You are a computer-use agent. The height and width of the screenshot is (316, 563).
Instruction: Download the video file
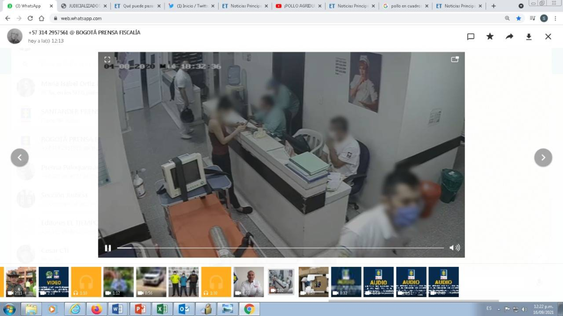coord(529,37)
